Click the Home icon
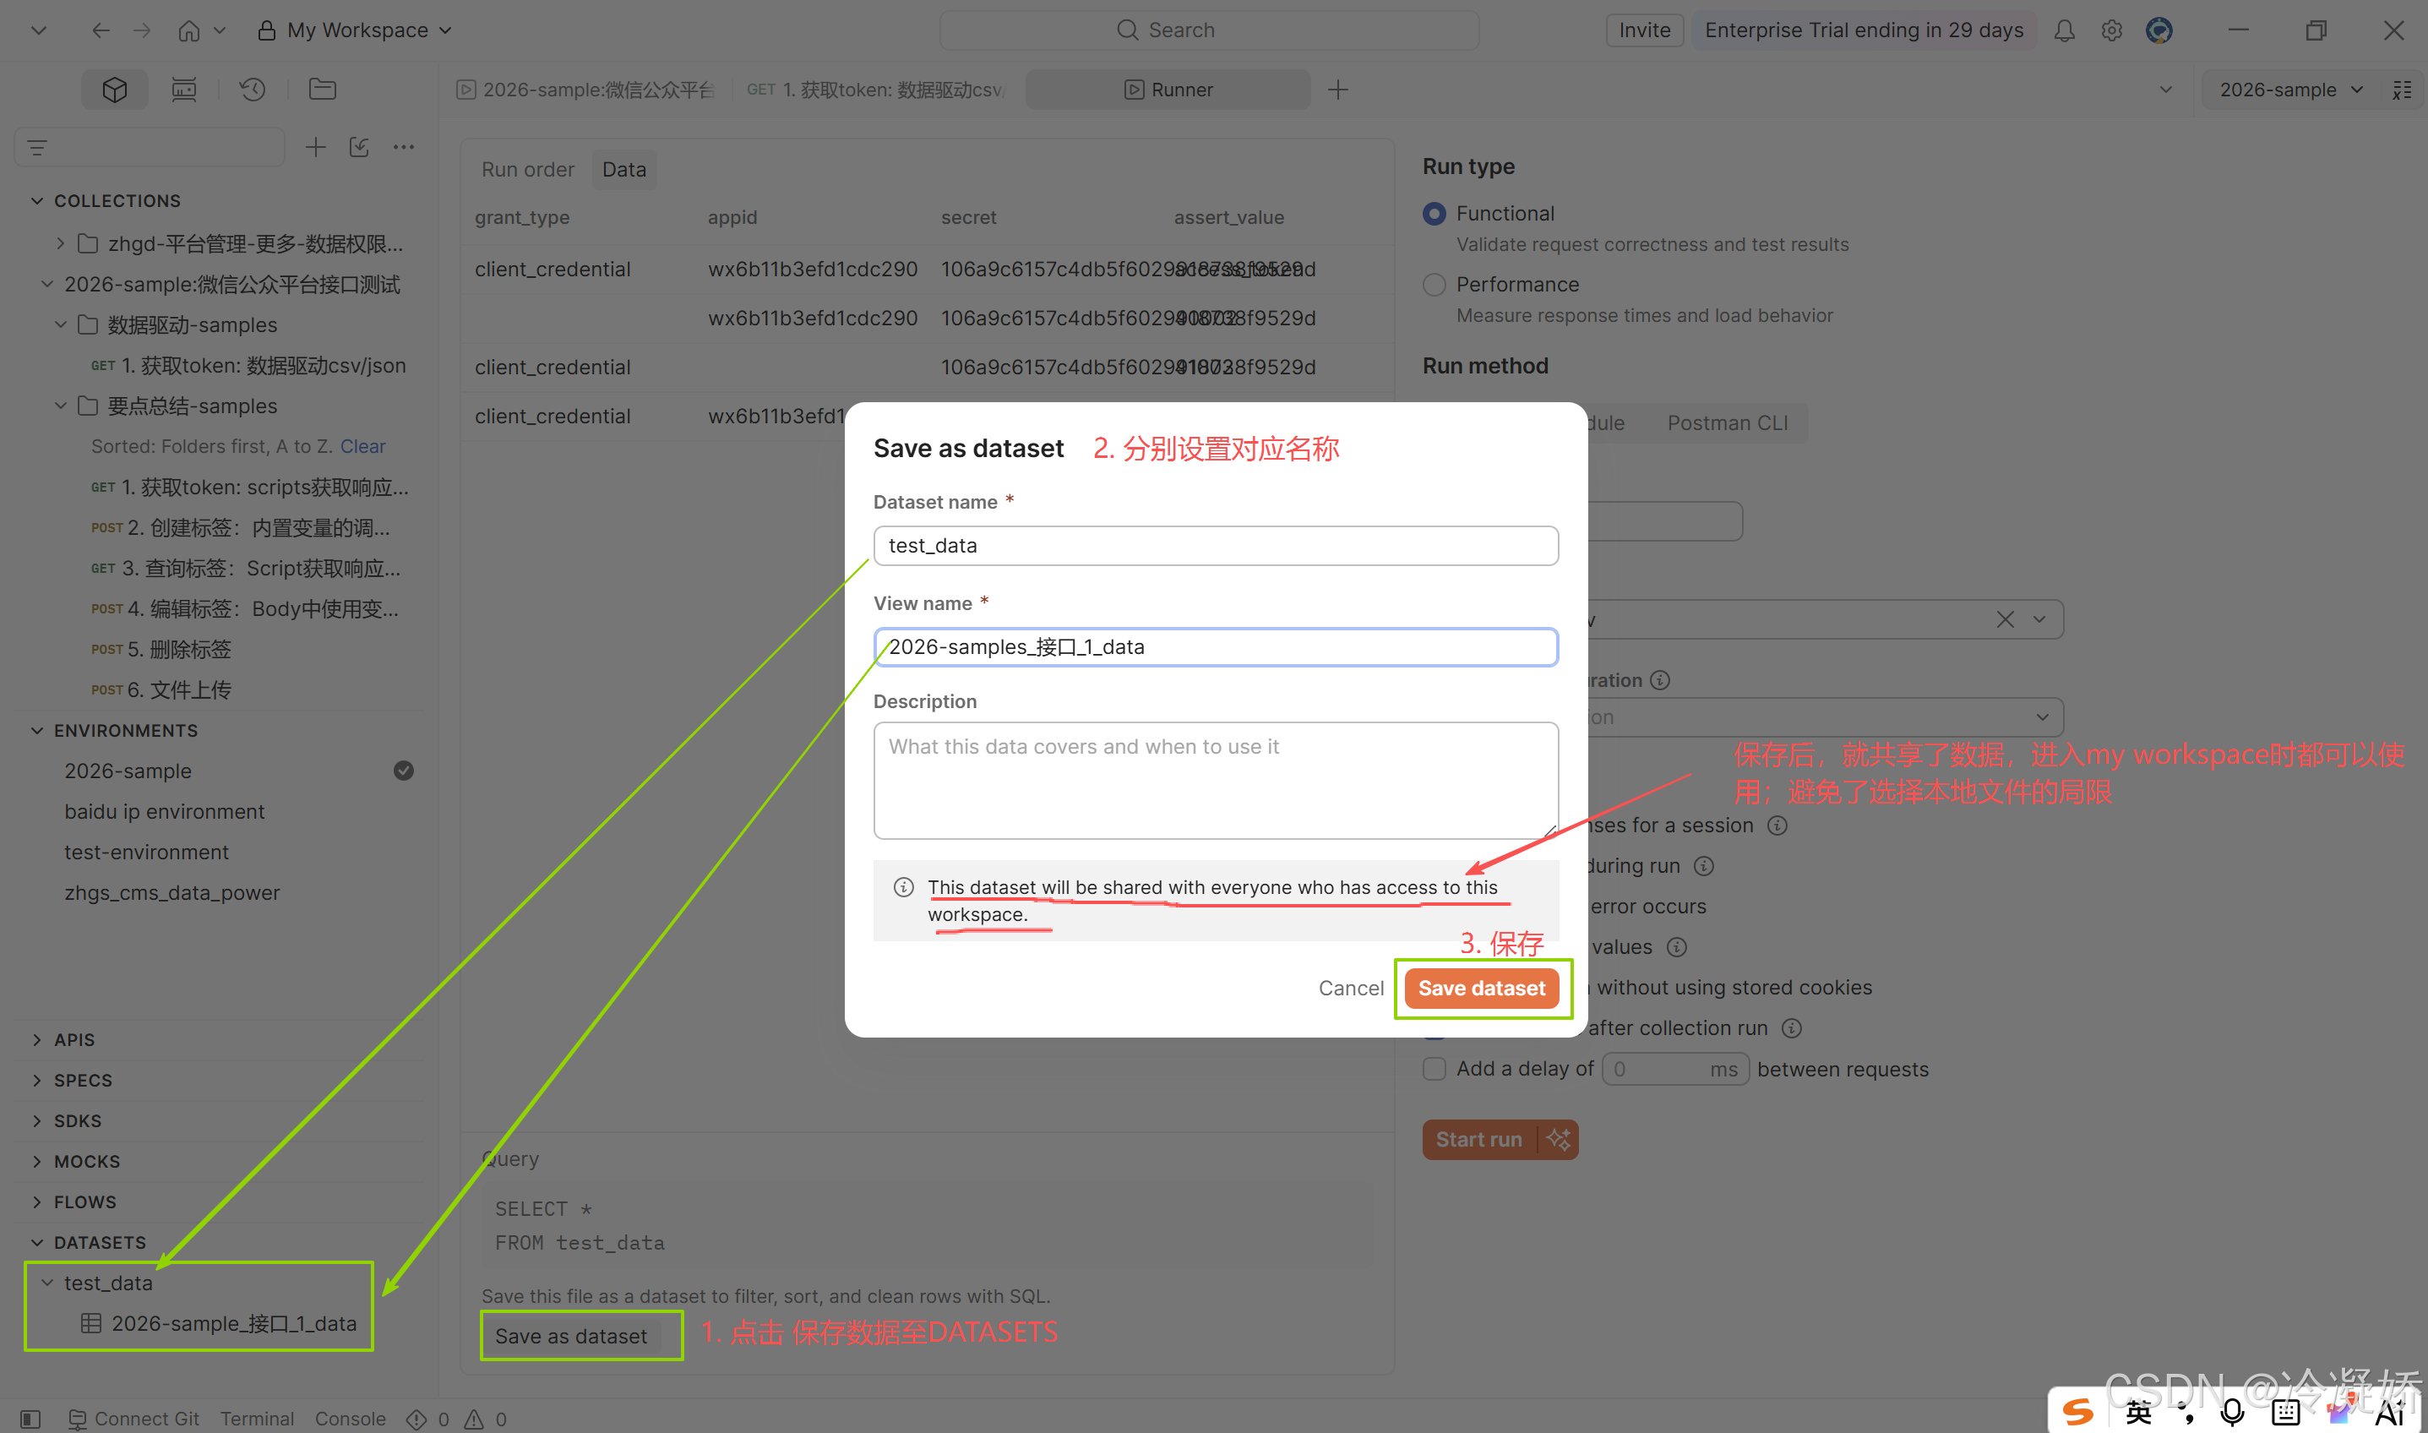Image resolution: width=2428 pixels, height=1433 pixels. pos(189,30)
